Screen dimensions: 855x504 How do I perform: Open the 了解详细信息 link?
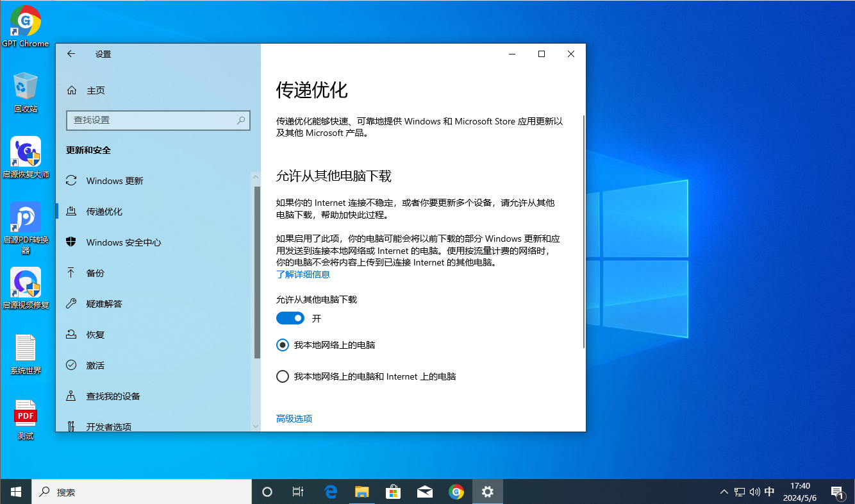[303, 274]
